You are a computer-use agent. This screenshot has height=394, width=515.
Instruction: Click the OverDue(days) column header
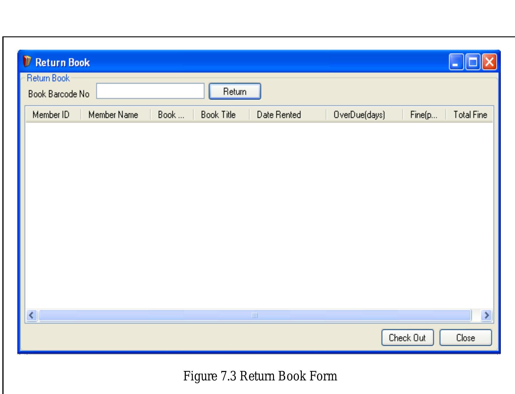pos(360,115)
